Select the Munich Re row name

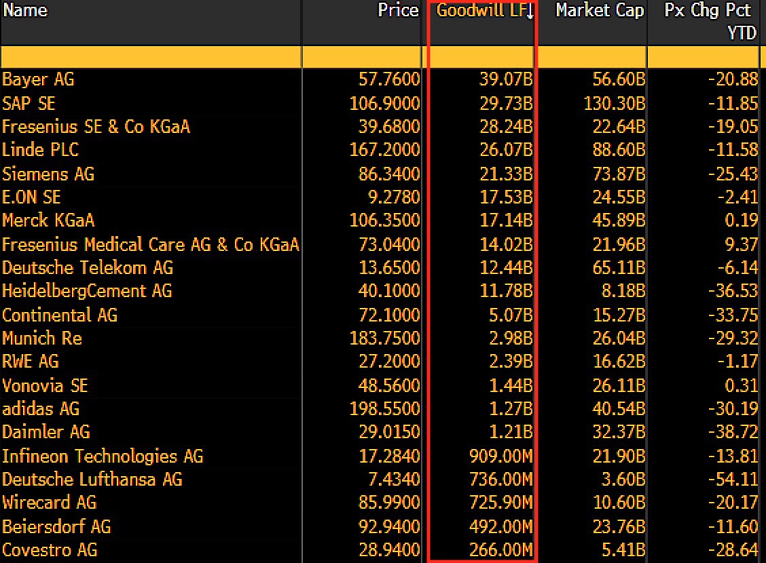(42, 338)
